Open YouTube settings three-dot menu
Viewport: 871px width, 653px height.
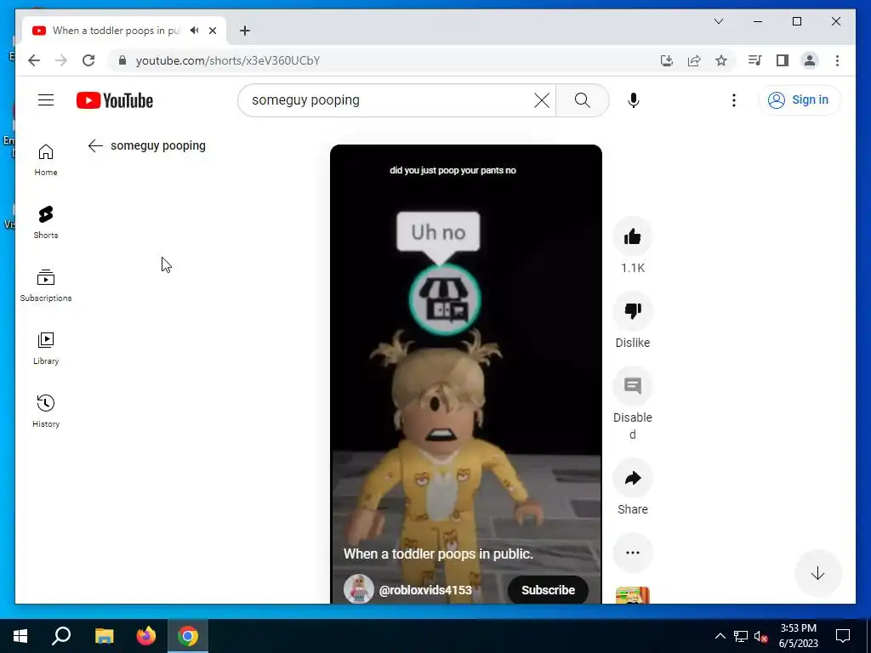tap(734, 100)
